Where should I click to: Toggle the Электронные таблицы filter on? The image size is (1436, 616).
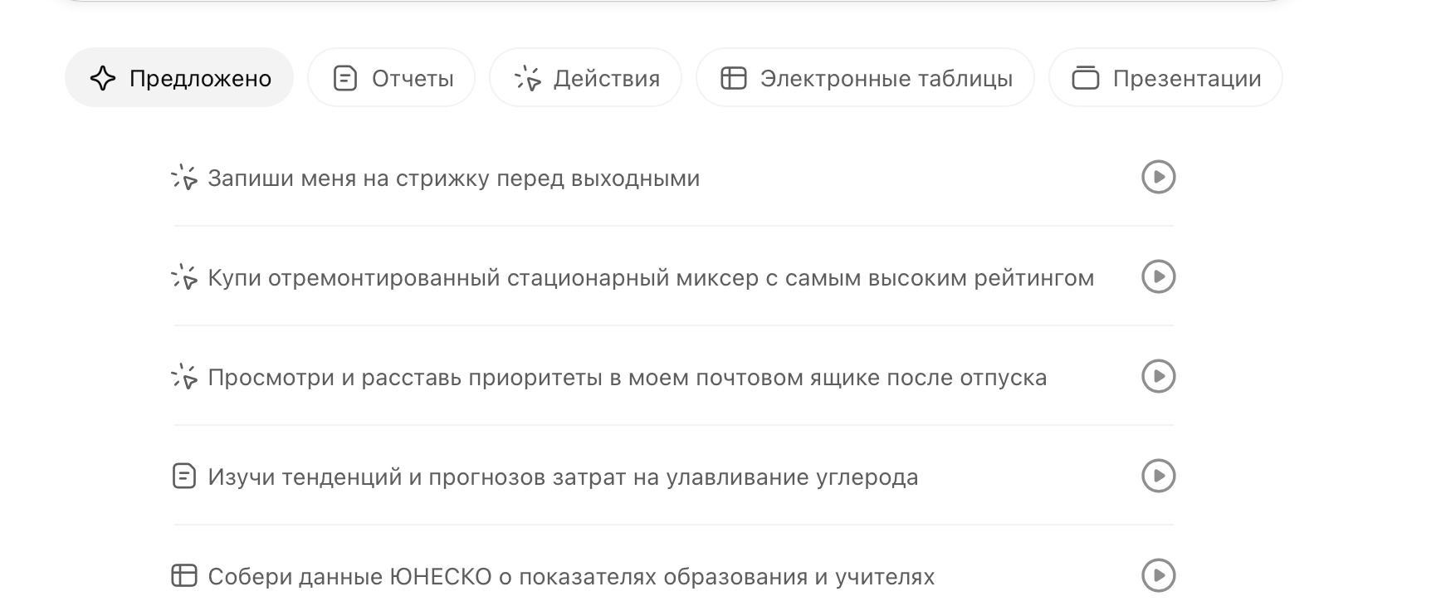pyautogui.click(x=864, y=78)
